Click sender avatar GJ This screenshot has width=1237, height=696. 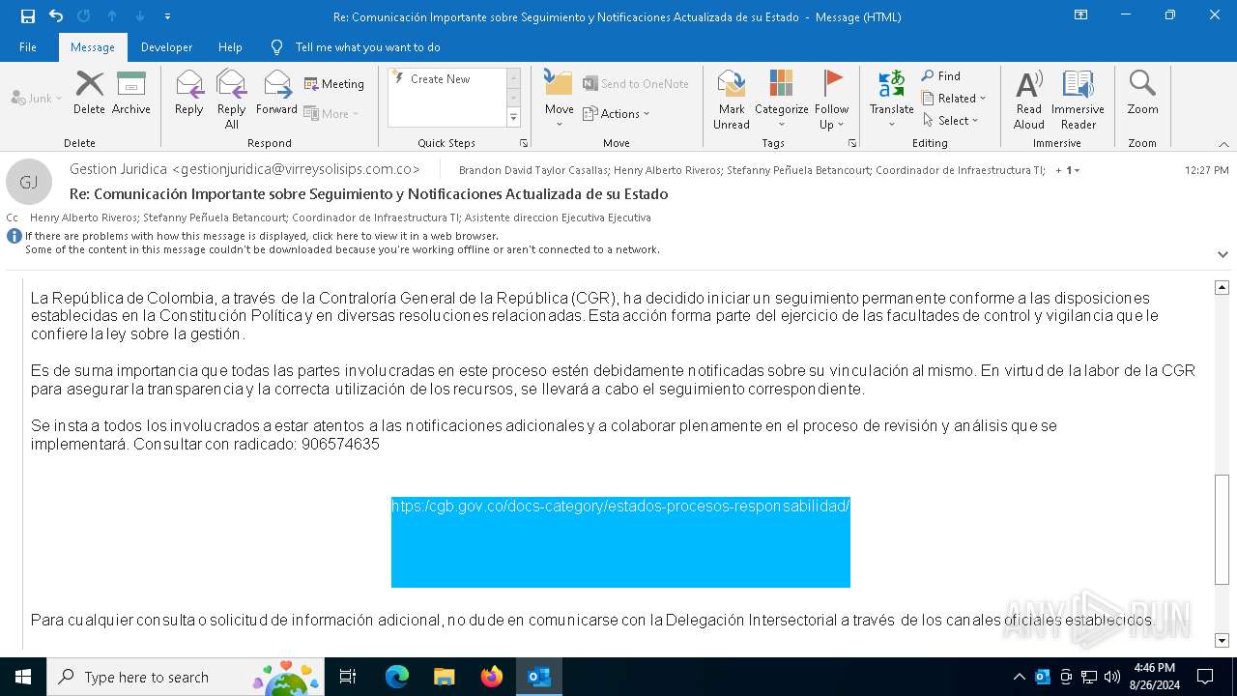29,183
